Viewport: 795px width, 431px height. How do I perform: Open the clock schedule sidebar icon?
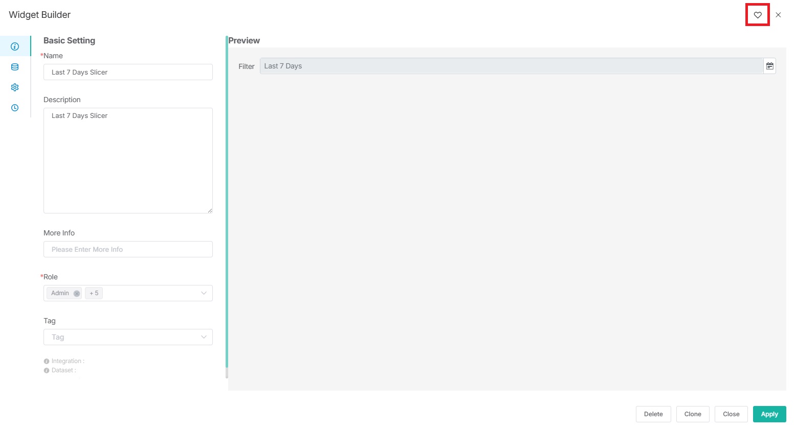pos(15,108)
